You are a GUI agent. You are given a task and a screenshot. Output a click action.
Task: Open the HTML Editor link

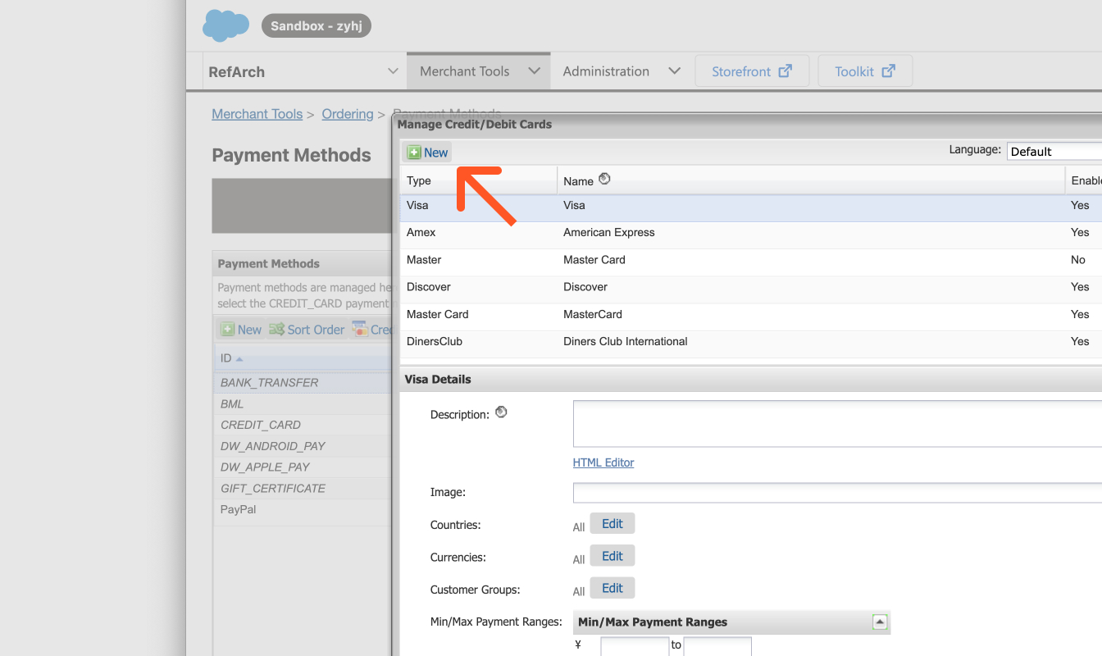[603, 462]
